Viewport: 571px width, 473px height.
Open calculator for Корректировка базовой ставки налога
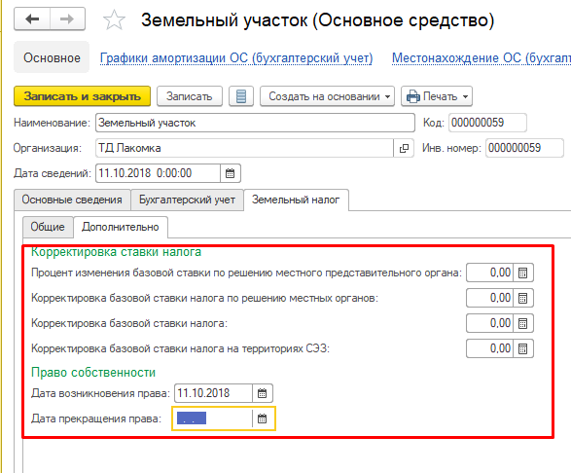[523, 323]
